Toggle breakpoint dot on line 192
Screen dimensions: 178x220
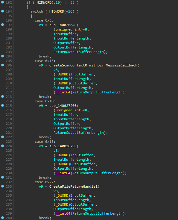pyautogui.click(x=2, y=2)
